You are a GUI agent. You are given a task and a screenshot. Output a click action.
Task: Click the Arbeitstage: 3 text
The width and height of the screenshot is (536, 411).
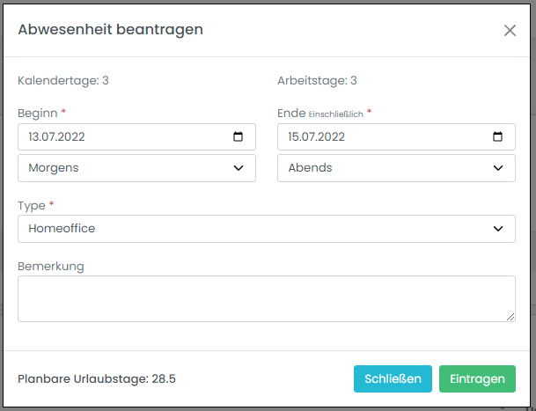[x=317, y=81]
